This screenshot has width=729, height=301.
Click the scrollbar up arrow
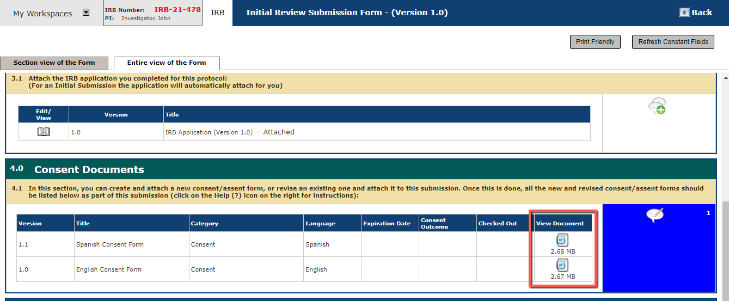725,77
